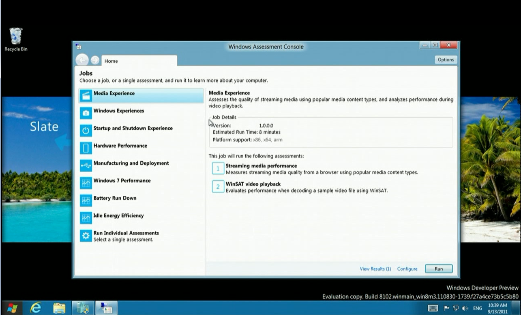Screen dimensions: 521x315
Task: Click the 'Select a single assessment.' subtitle
Action: click(x=123, y=240)
